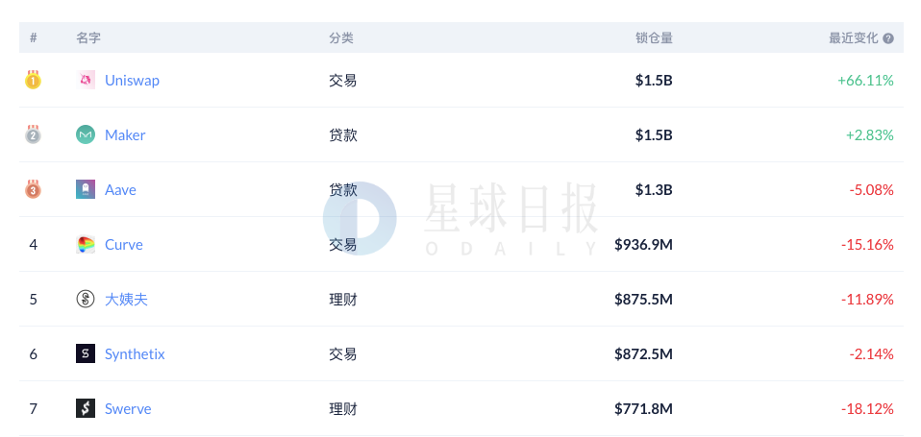This screenshot has width=921, height=437.
Task: Open the Synthetix project link
Action: tap(135, 354)
